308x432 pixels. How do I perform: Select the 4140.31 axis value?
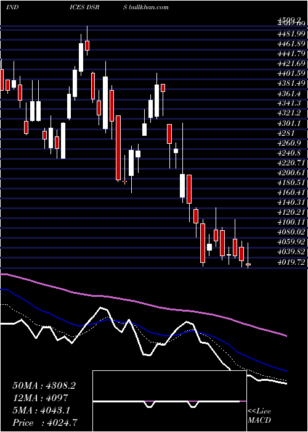(291, 202)
